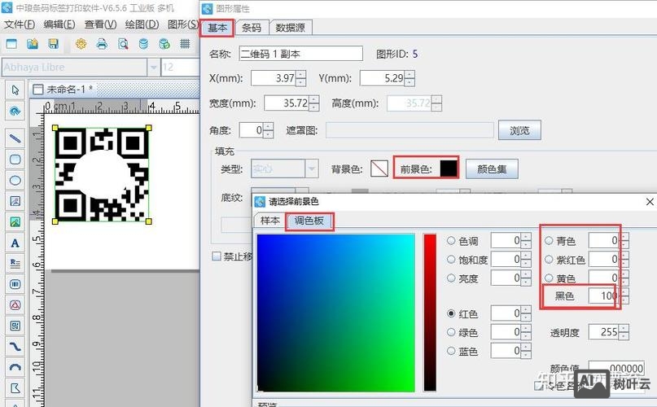Click the 背景色 no-fill swatch
This screenshot has height=407, width=657.
[379, 169]
